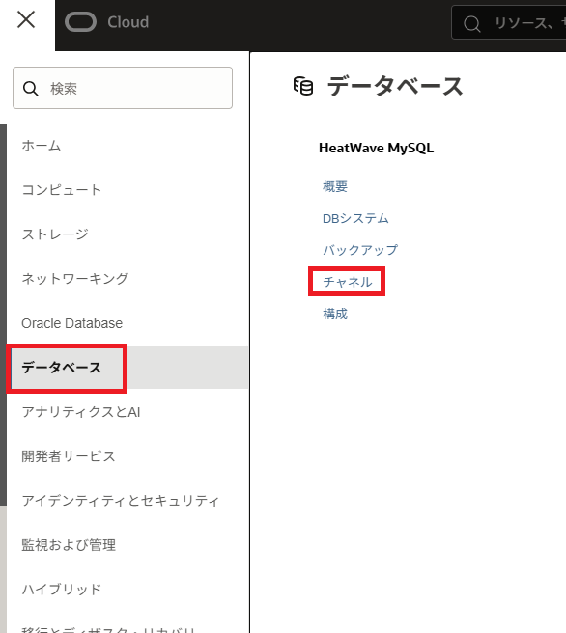Viewport: 566px width, 633px height.
Task: Focus the 検索 menu search field
Action: [x=123, y=88]
